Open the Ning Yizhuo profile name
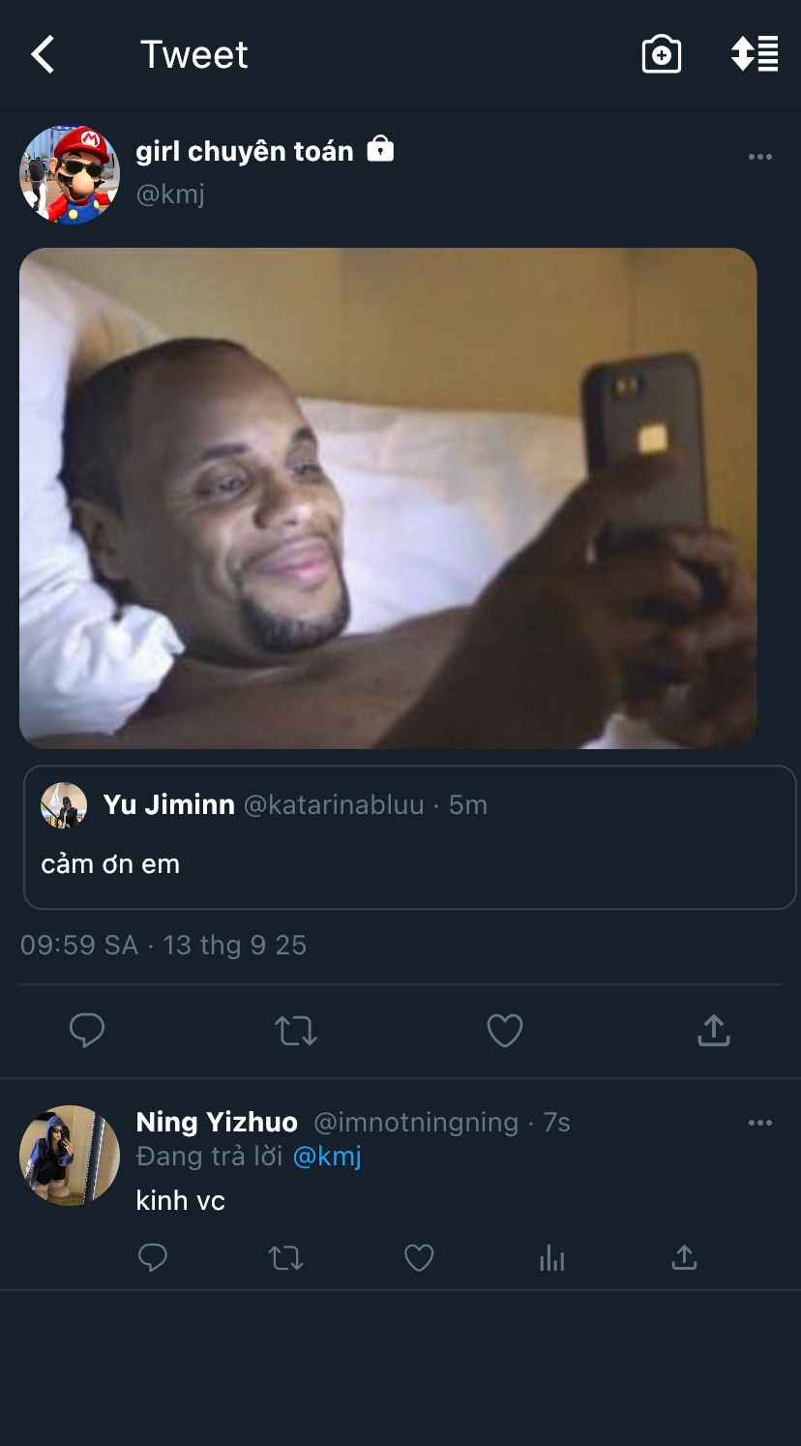The width and height of the screenshot is (801, 1446). pyautogui.click(x=217, y=1122)
